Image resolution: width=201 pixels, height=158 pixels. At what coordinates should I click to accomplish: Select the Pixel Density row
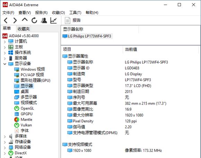click(x=80, y=121)
